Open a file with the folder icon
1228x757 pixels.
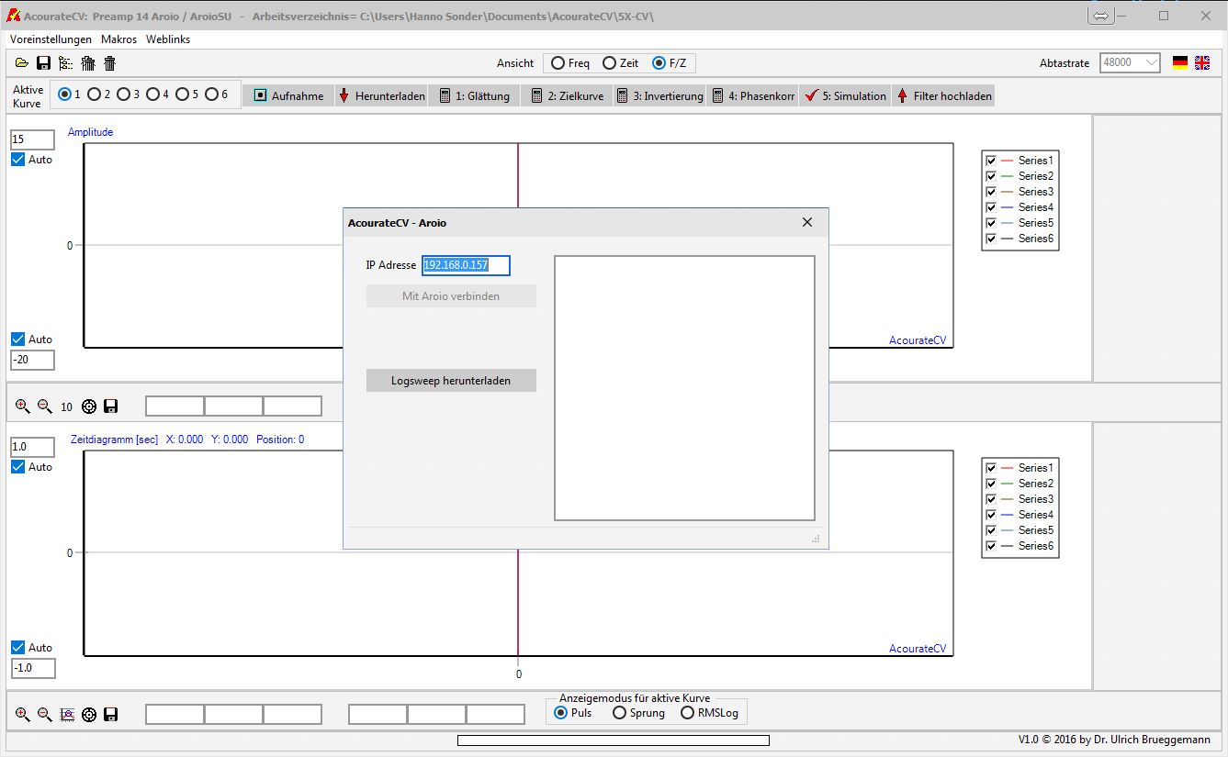tap(21, 63)
